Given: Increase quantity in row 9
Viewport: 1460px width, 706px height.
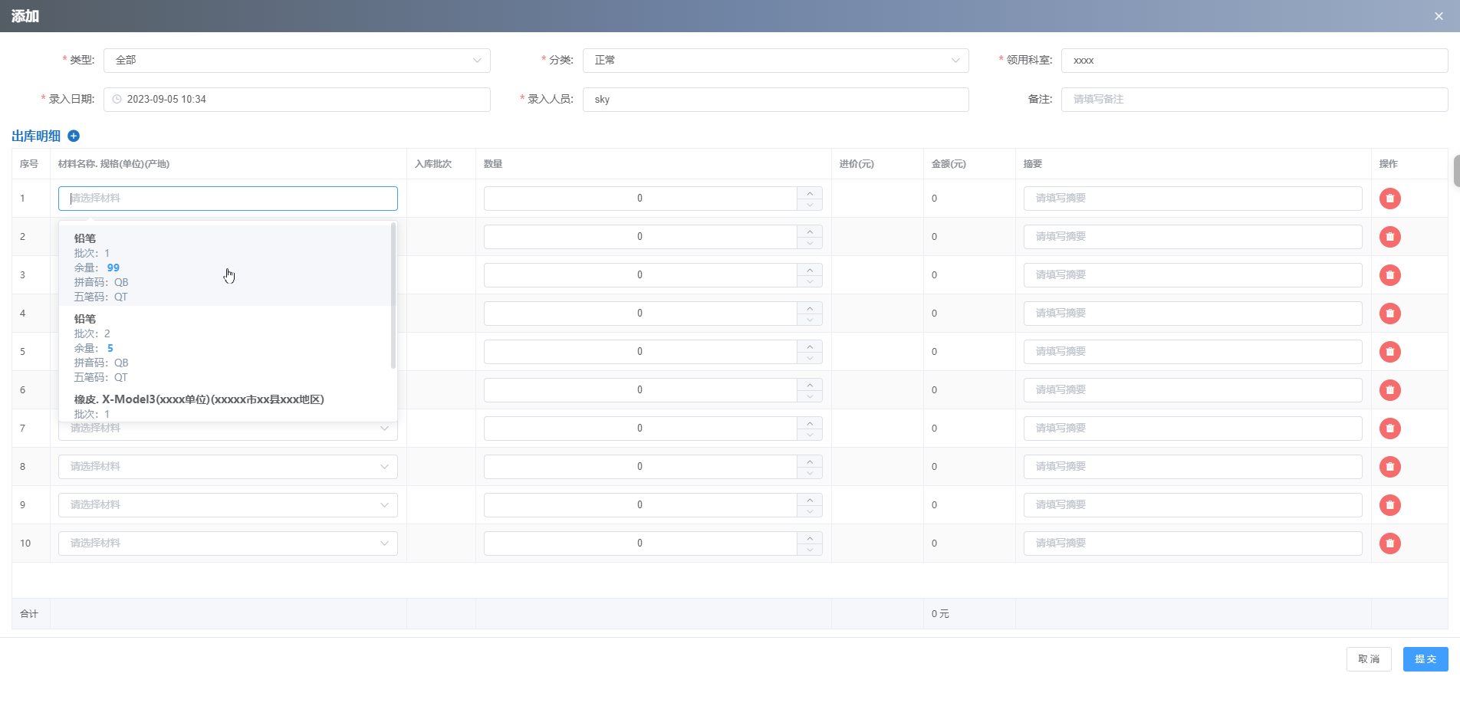Looking at the screenshot, I should tap(810, 499).
